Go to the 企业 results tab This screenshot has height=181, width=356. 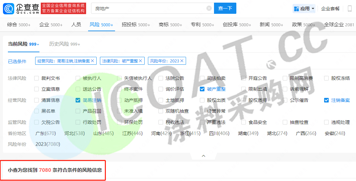point(51,25)
